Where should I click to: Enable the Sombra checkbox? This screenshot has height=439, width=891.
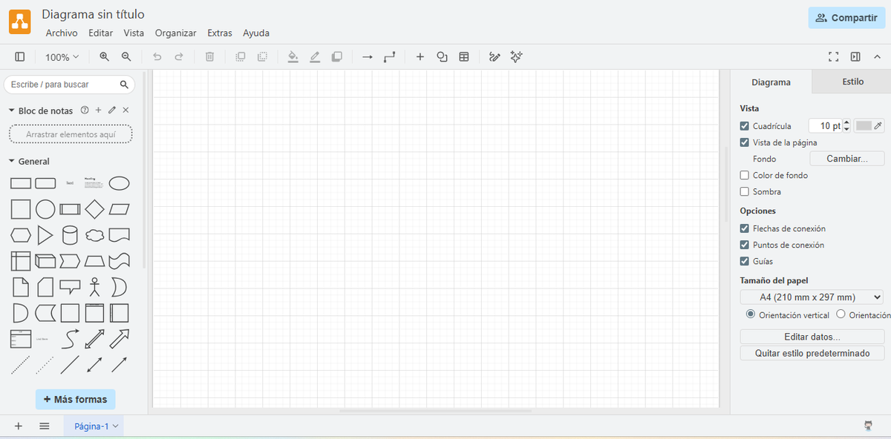click(745, 191)
